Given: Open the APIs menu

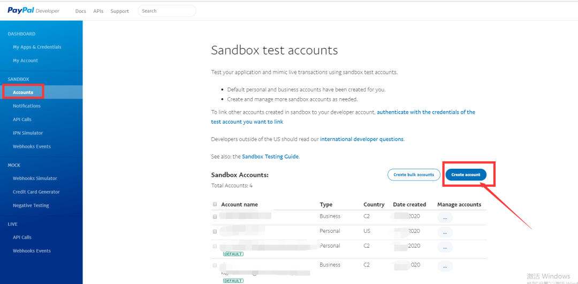Looking at the screenshot, I should 98,11.
